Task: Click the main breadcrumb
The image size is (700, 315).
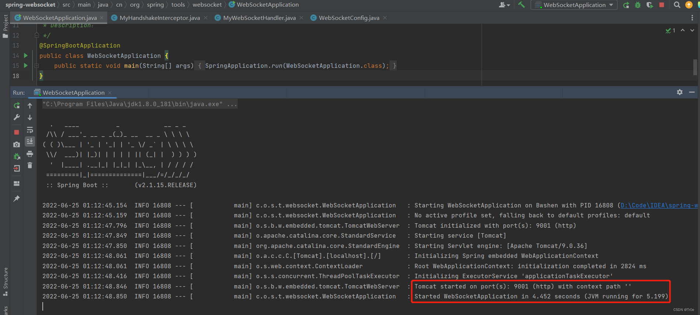Action: tap(84, 5)
